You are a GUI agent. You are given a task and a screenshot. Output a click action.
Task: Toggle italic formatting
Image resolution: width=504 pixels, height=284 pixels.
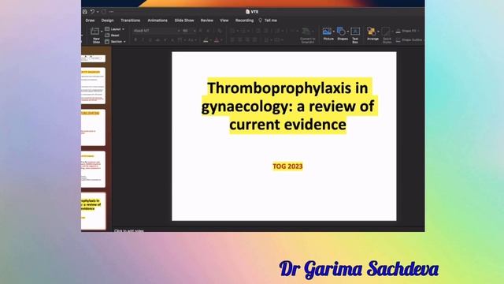pos(143,40)
